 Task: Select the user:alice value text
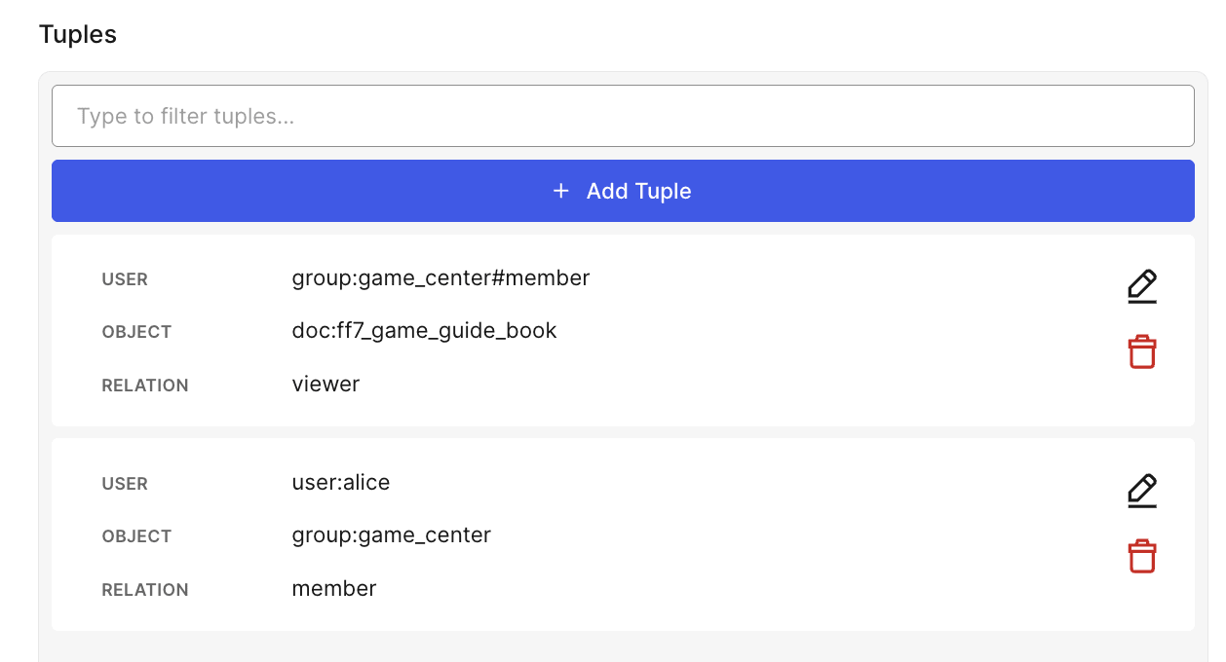(341, 483)
